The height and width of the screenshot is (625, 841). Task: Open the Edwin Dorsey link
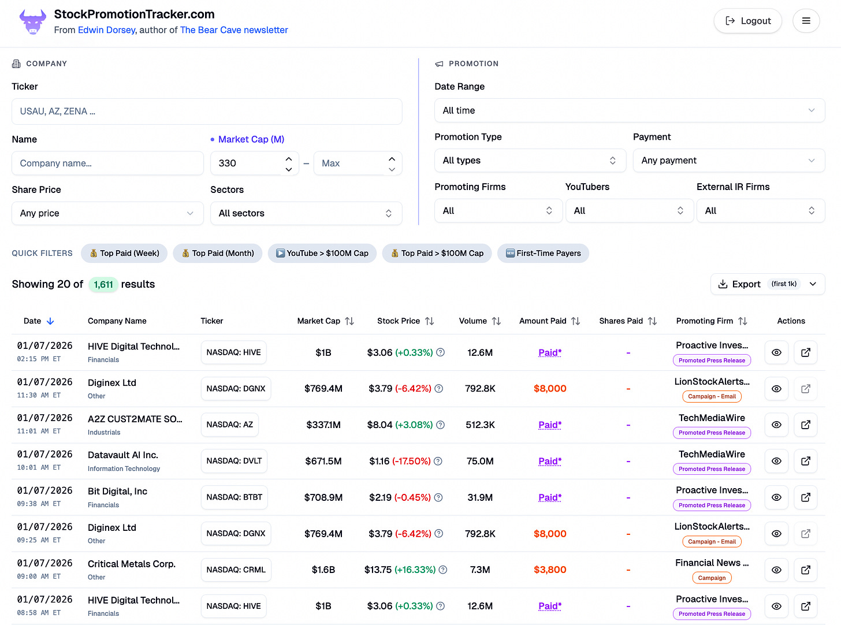(106, 30)
